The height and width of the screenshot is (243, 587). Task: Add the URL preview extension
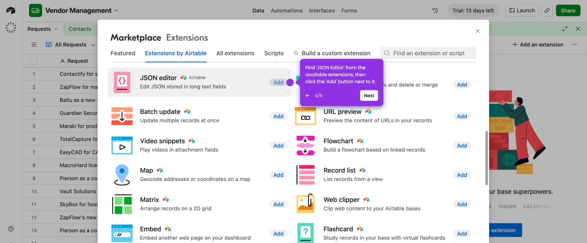click(462, 116)
